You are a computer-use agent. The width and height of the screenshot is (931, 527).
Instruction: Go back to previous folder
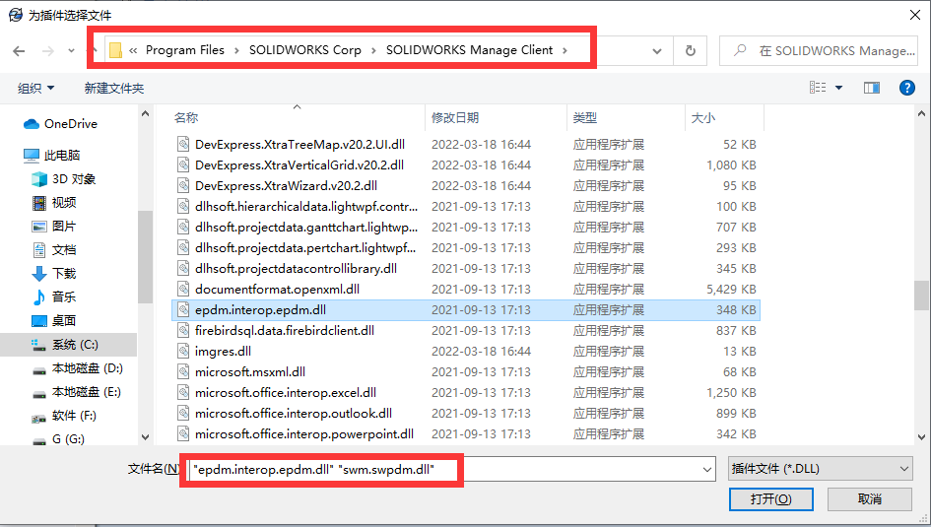[19, 51]
